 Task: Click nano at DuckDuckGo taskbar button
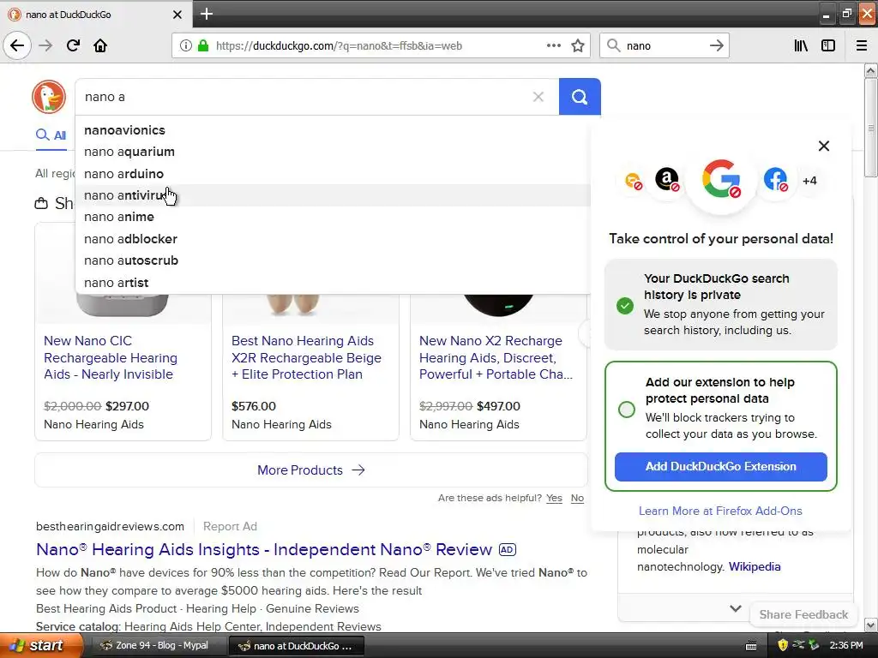point(297,646)
